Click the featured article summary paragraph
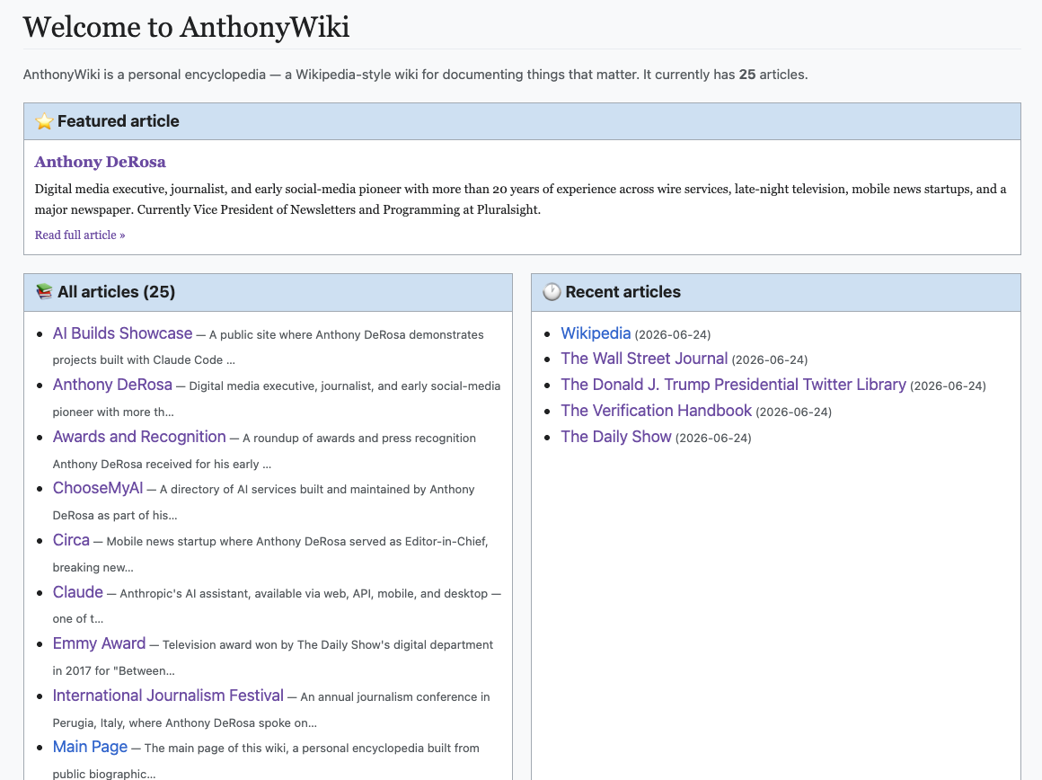Image resolution: width=1042 pixels, height=780 pixels. 520,199
